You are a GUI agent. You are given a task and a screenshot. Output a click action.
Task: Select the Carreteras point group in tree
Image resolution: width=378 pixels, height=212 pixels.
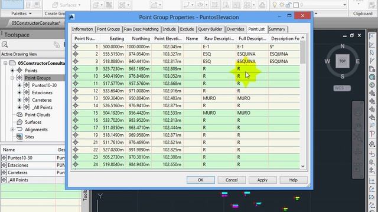pos(42,100)
